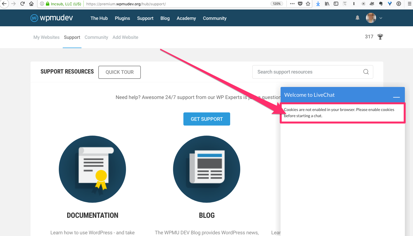This screenshot has height=236, width=413.
Task: Open Support in top navigation bar
Action: 145,18
